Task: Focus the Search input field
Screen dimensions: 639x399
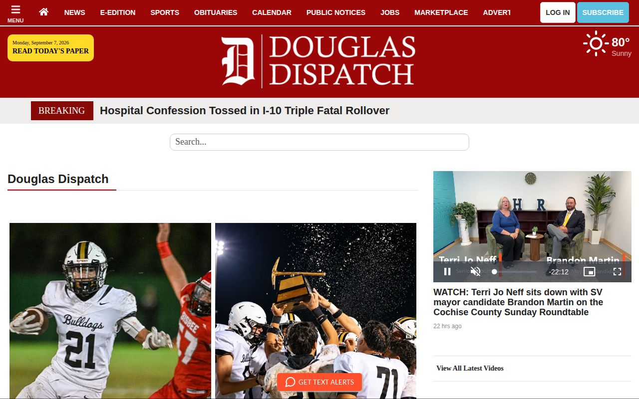Action: click(319, 142)
